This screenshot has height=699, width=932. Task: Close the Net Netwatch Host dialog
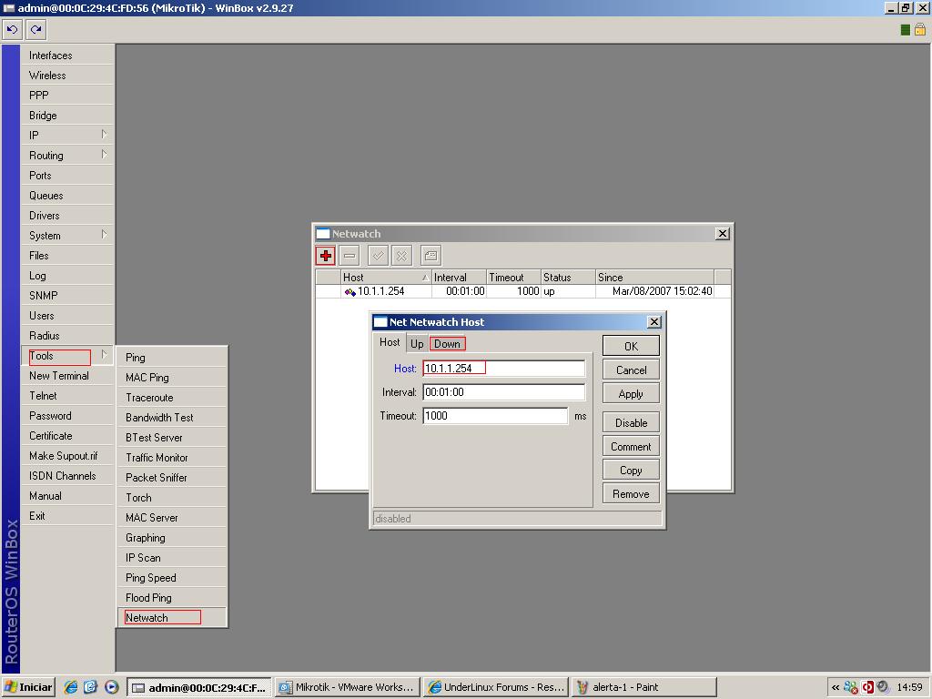click(653, 321)
